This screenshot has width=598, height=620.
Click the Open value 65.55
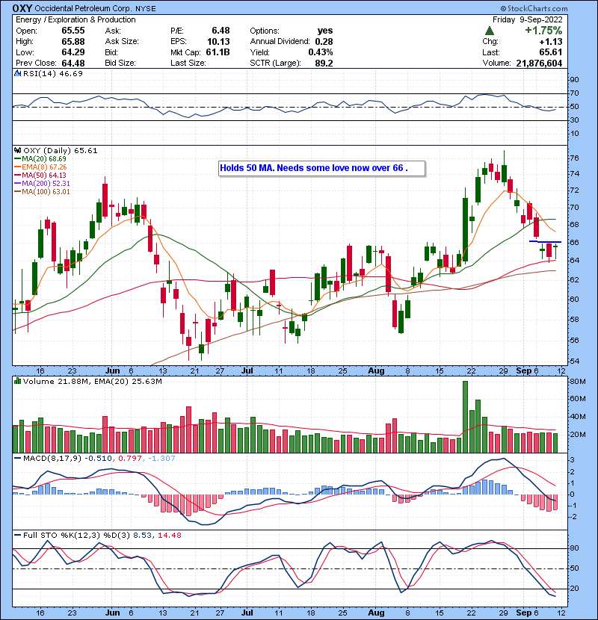coord(73,31)
